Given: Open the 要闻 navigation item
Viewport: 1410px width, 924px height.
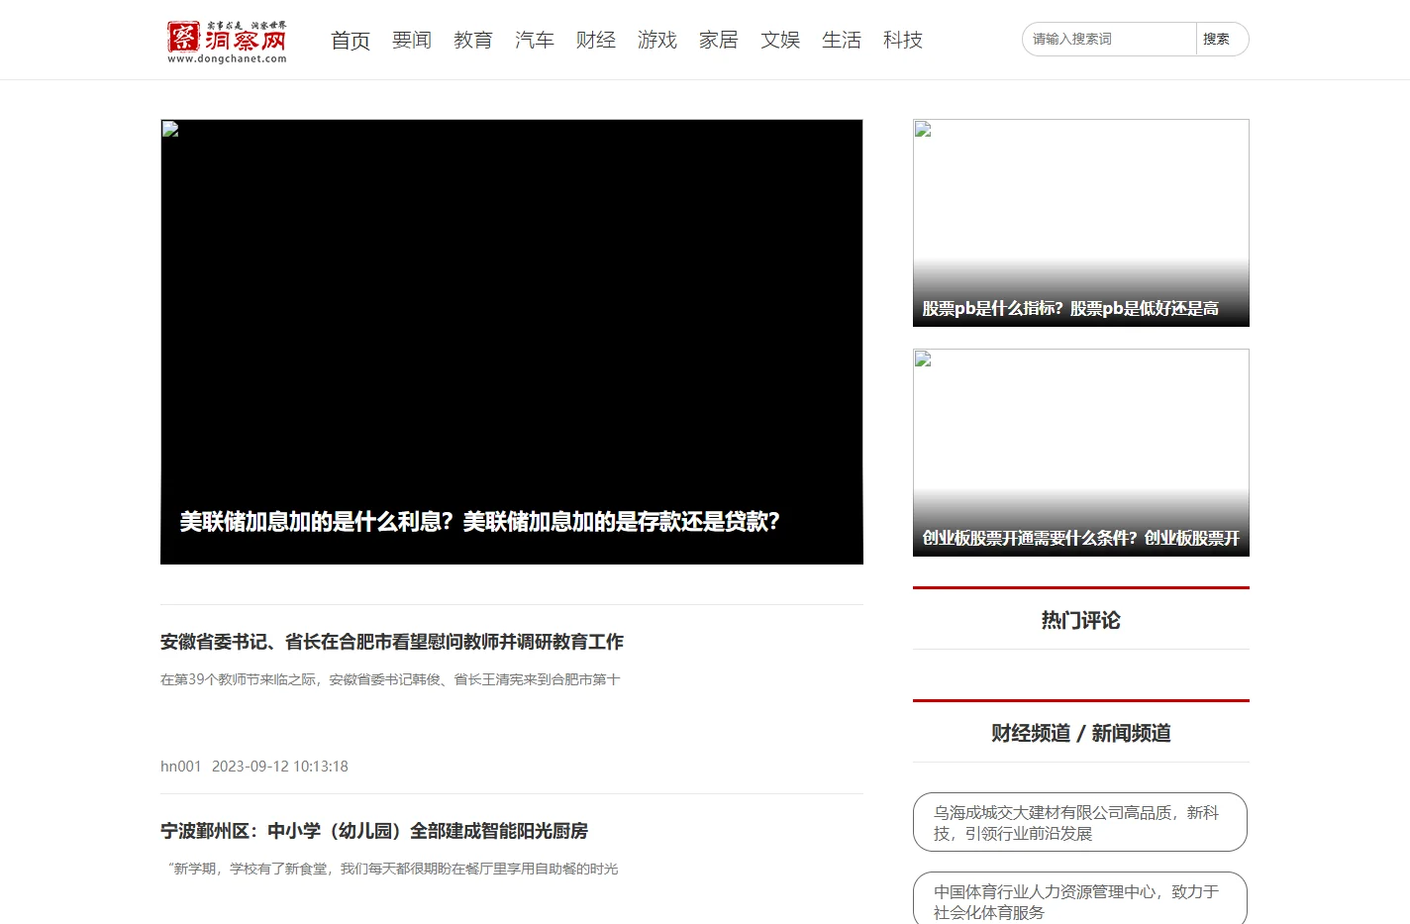Looking at the screenshot, I should point(412,41).
